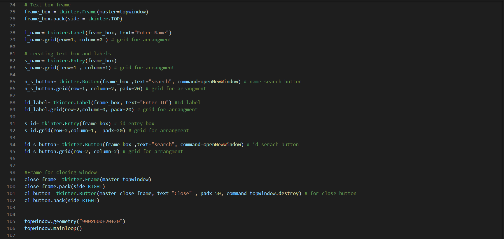This screenshot has height=239, width=504.
Task: Click comment '# id serach button'
Action: (273, 144)
